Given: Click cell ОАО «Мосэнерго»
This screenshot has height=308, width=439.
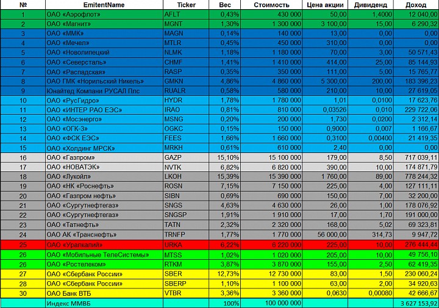Looking at the screenshot, I should (x=104, y=120).
